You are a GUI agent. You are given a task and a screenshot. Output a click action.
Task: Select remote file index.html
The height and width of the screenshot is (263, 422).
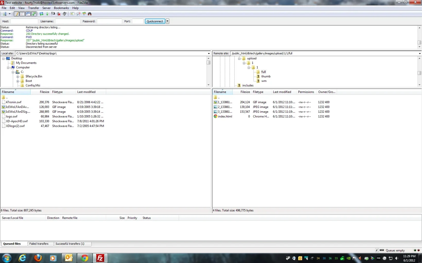[x=225, y=116]
